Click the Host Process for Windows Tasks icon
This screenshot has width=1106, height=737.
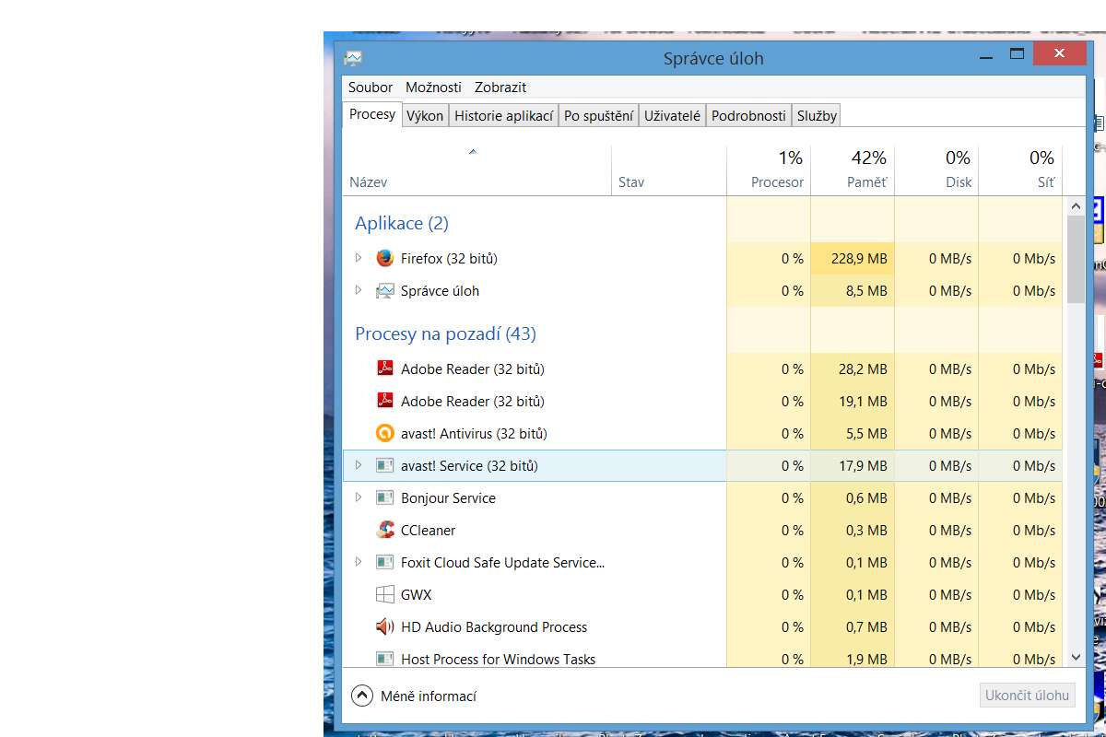pyautogui.click(x=385, y=659)
